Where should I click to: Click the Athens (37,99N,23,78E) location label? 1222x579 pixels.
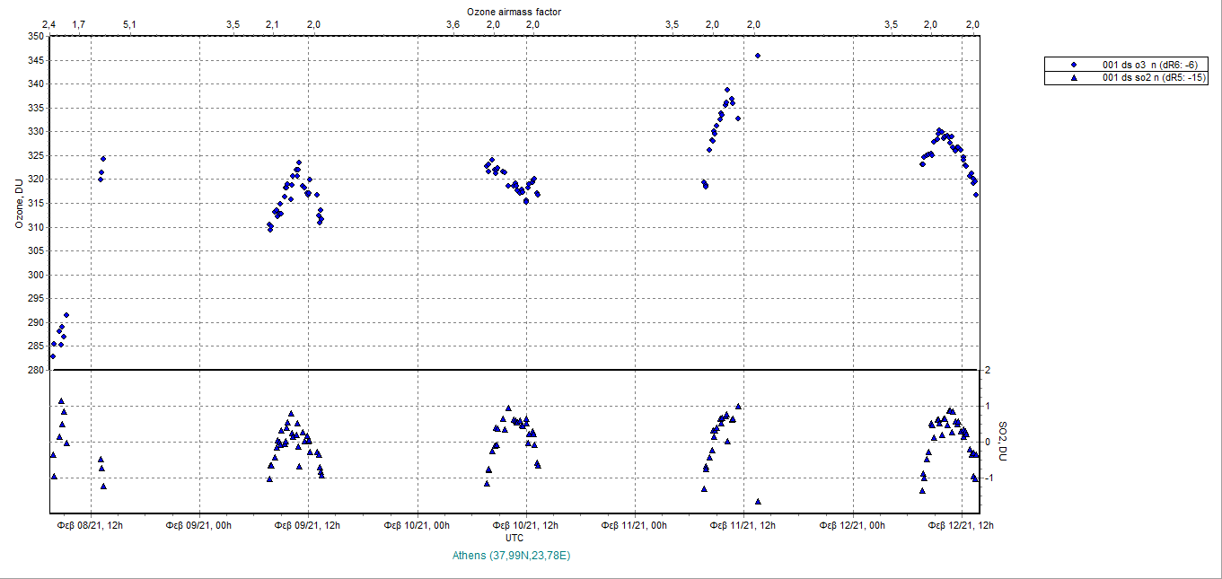click(514, 556)
